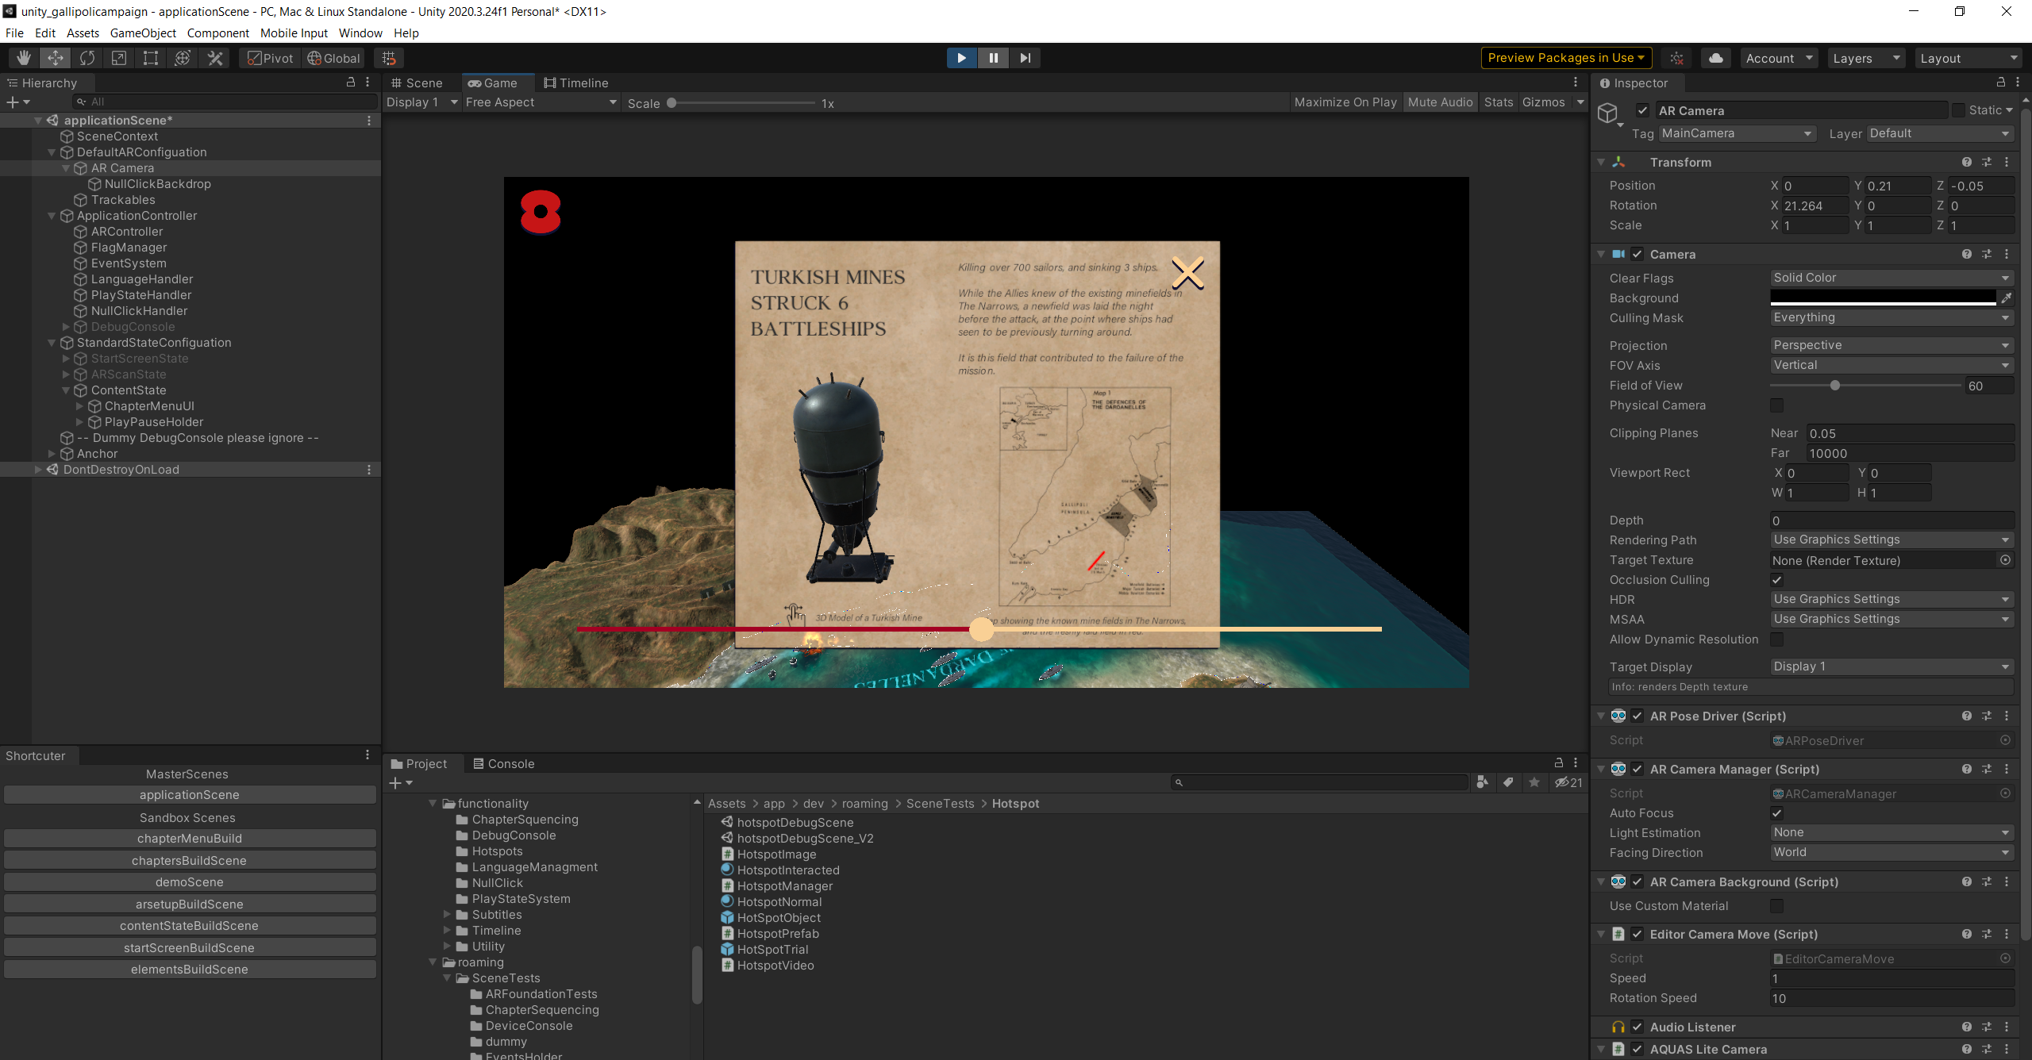The width and height of the screenshot is (2032, 1060).
Task: Expand the Anchor object in Hierarchy
Action: [x=52, y=454]
